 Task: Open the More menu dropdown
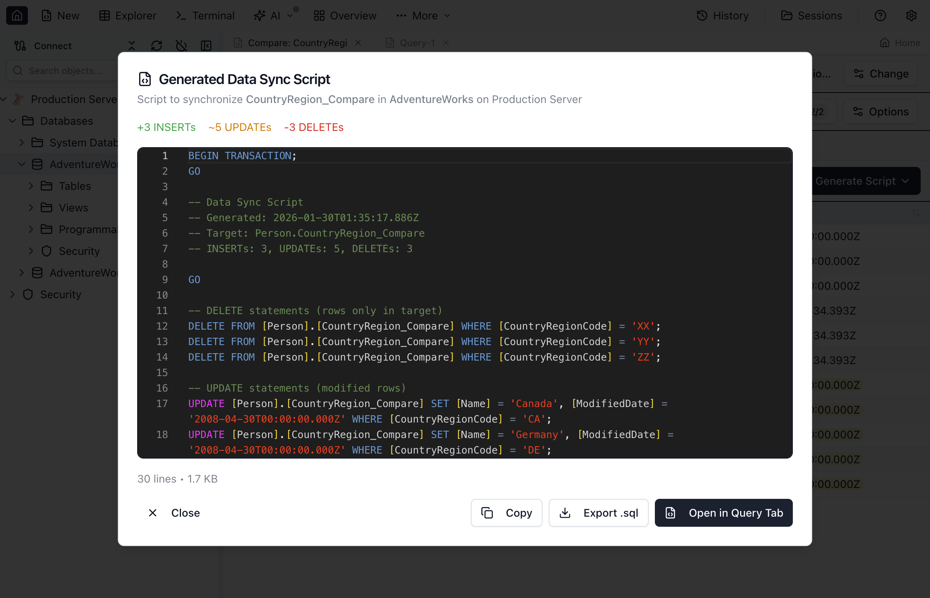point(423,15)
